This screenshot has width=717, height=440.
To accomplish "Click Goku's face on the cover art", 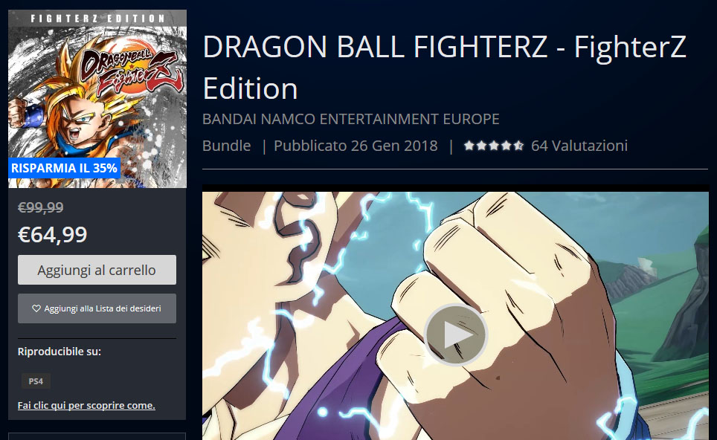I will click(77, 123).
